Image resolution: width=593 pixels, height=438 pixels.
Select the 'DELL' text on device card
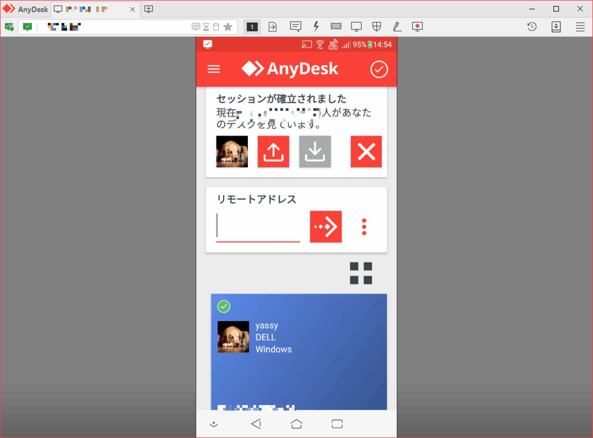[266, 337]
